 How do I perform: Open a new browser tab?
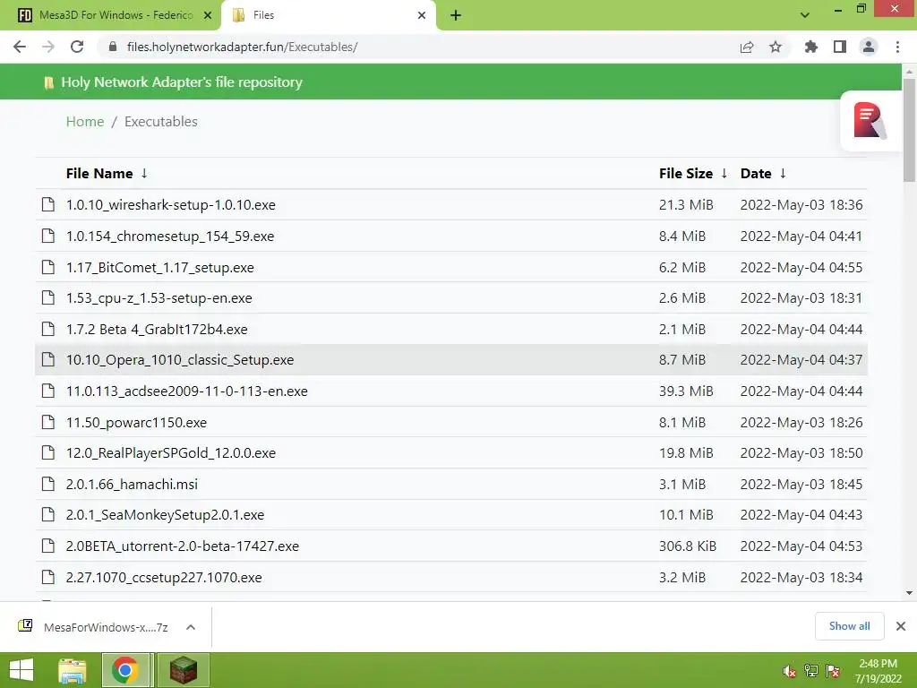[456, 15]
